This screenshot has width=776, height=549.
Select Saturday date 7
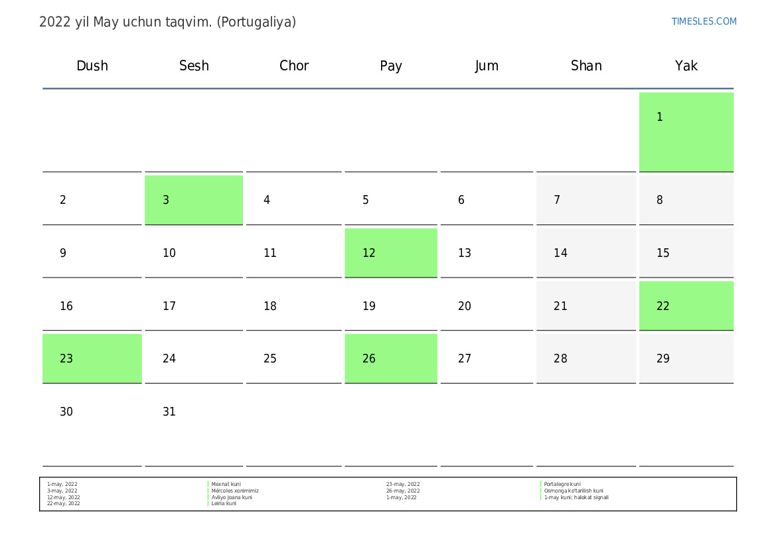click(x=586, y=200)
